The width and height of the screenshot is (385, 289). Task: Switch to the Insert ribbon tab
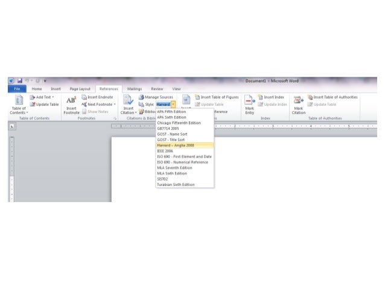click(x=56, y=89)
